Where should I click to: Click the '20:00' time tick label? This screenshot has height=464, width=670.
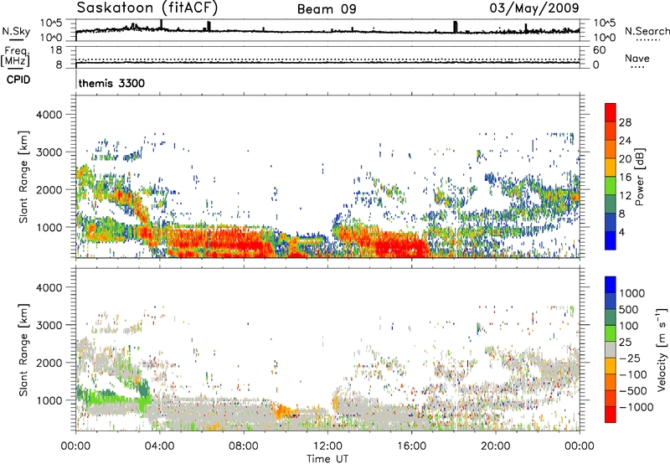(495, 446)
